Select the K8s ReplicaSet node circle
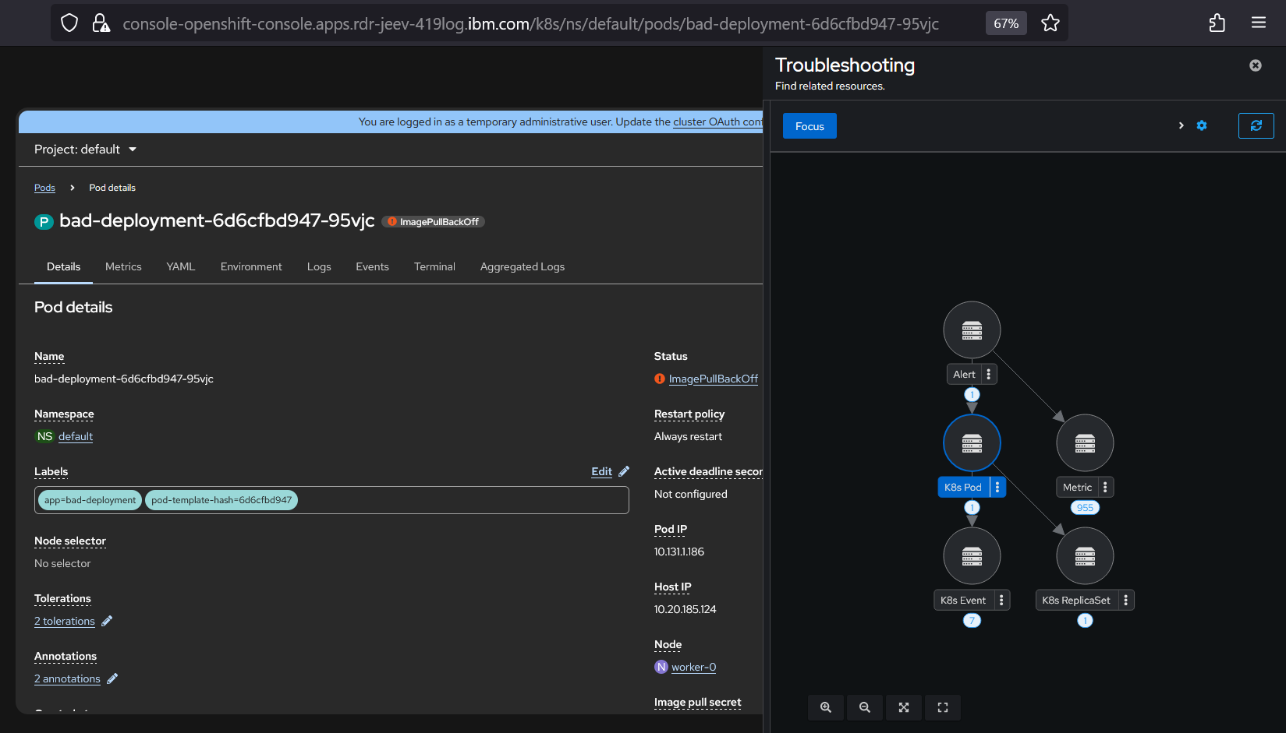Screen dimensions: 1286x733 1085,556
